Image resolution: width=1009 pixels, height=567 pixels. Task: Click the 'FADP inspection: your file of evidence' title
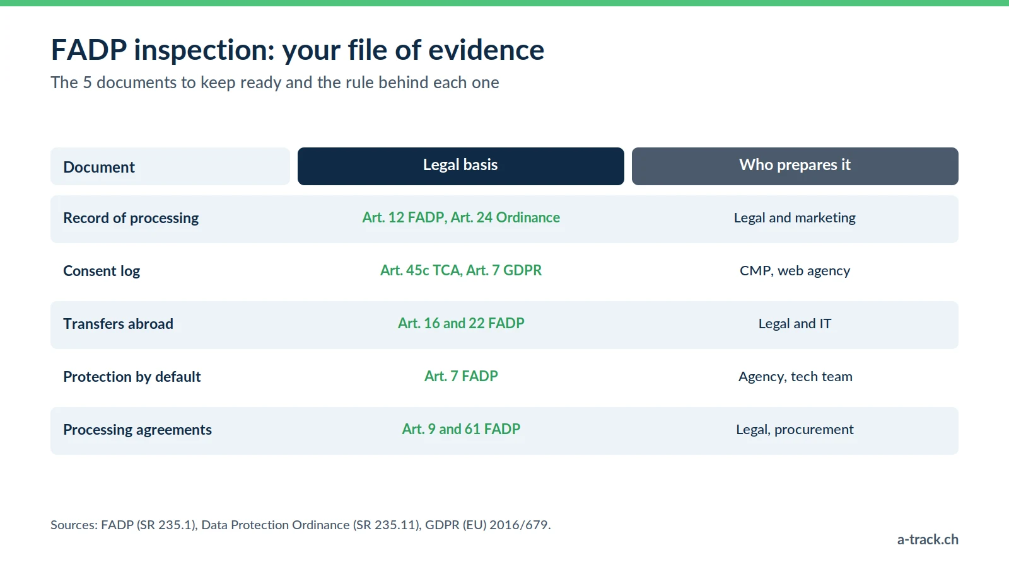pyautogui.click(x=297, y=50)
